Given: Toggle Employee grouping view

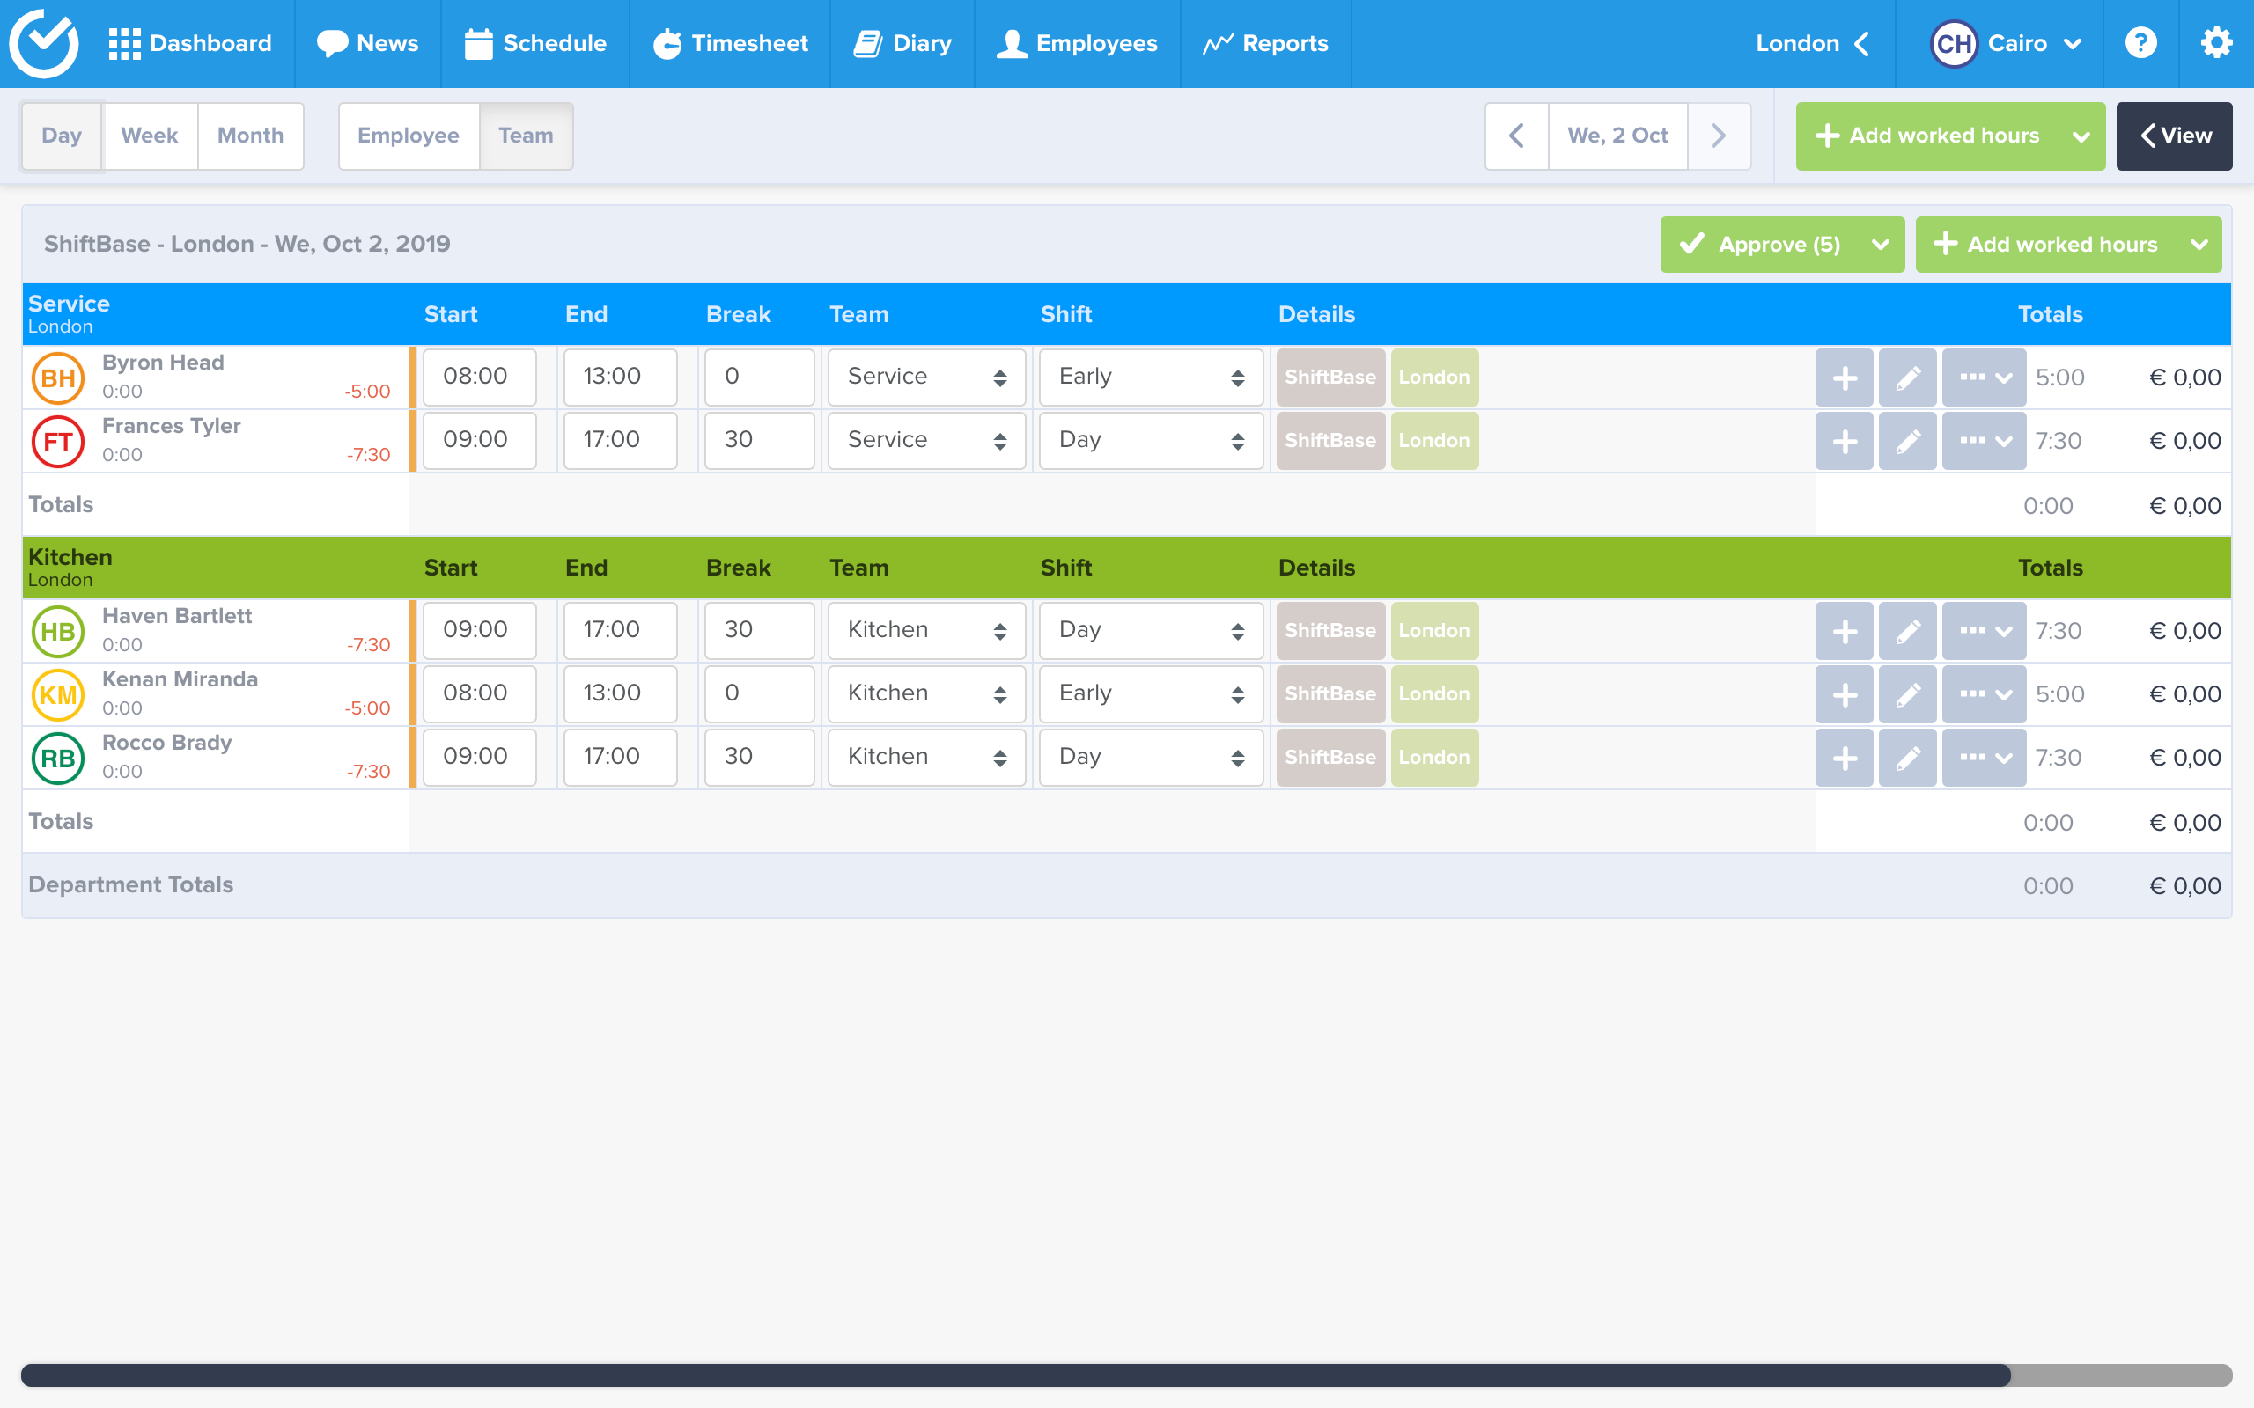Looking at the screenshot, I should [x=408, y=136].
